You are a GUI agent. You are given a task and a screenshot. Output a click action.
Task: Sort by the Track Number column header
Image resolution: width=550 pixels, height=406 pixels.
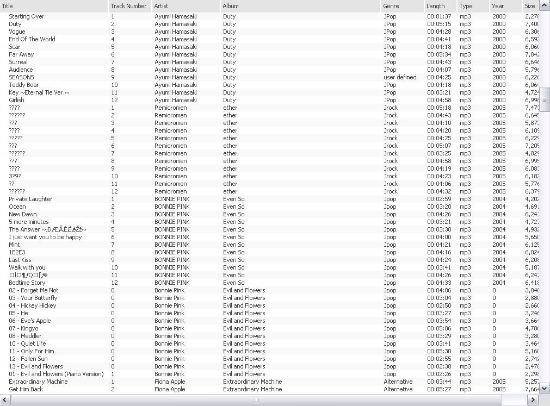pyautogui.click(x=129, y=6)
